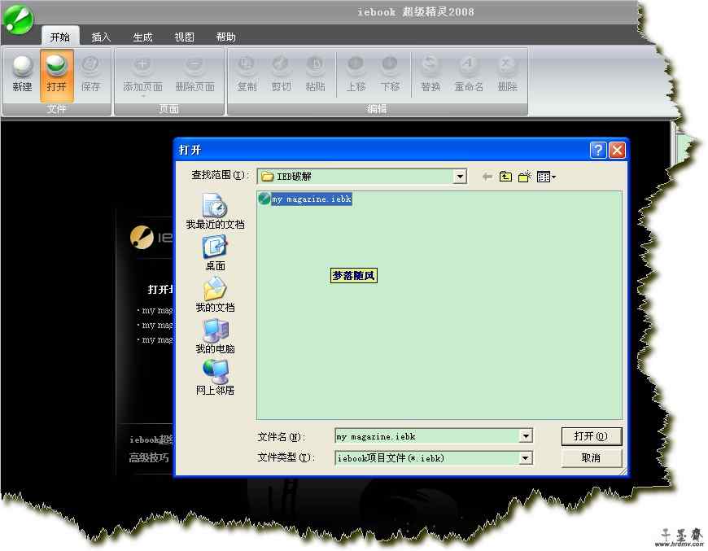Screen dimensions: 708x551
Task: Click the 保存 (Save) ribbon icon
Action: pos(90,73)
